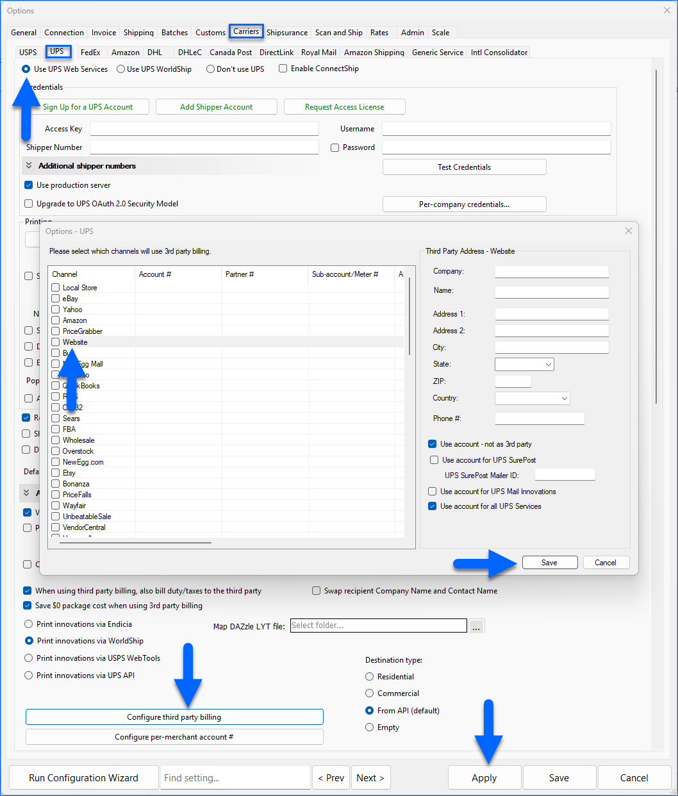Uncheck Use production server
The height and width of the screenshot is (796, 678).
coord(28,185)
